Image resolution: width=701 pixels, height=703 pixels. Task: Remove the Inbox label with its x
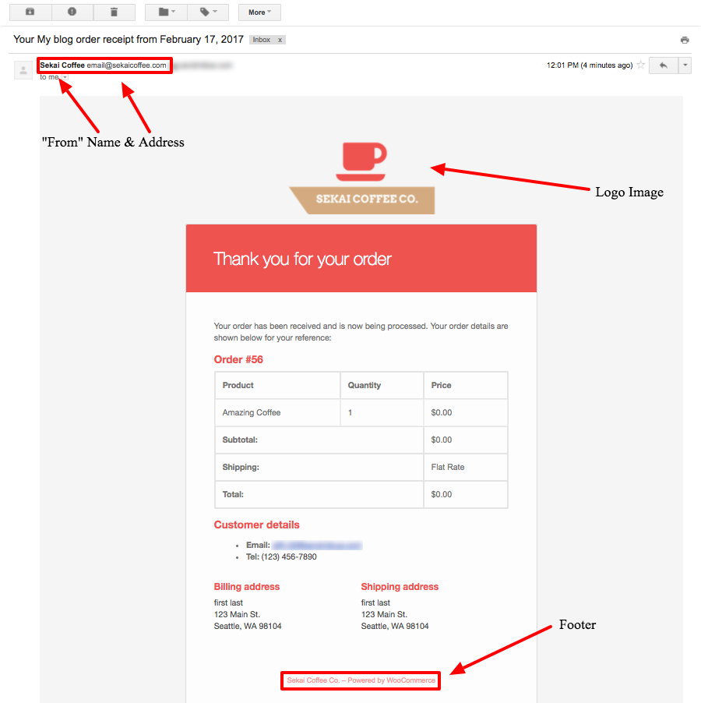(x=280, y=40)
